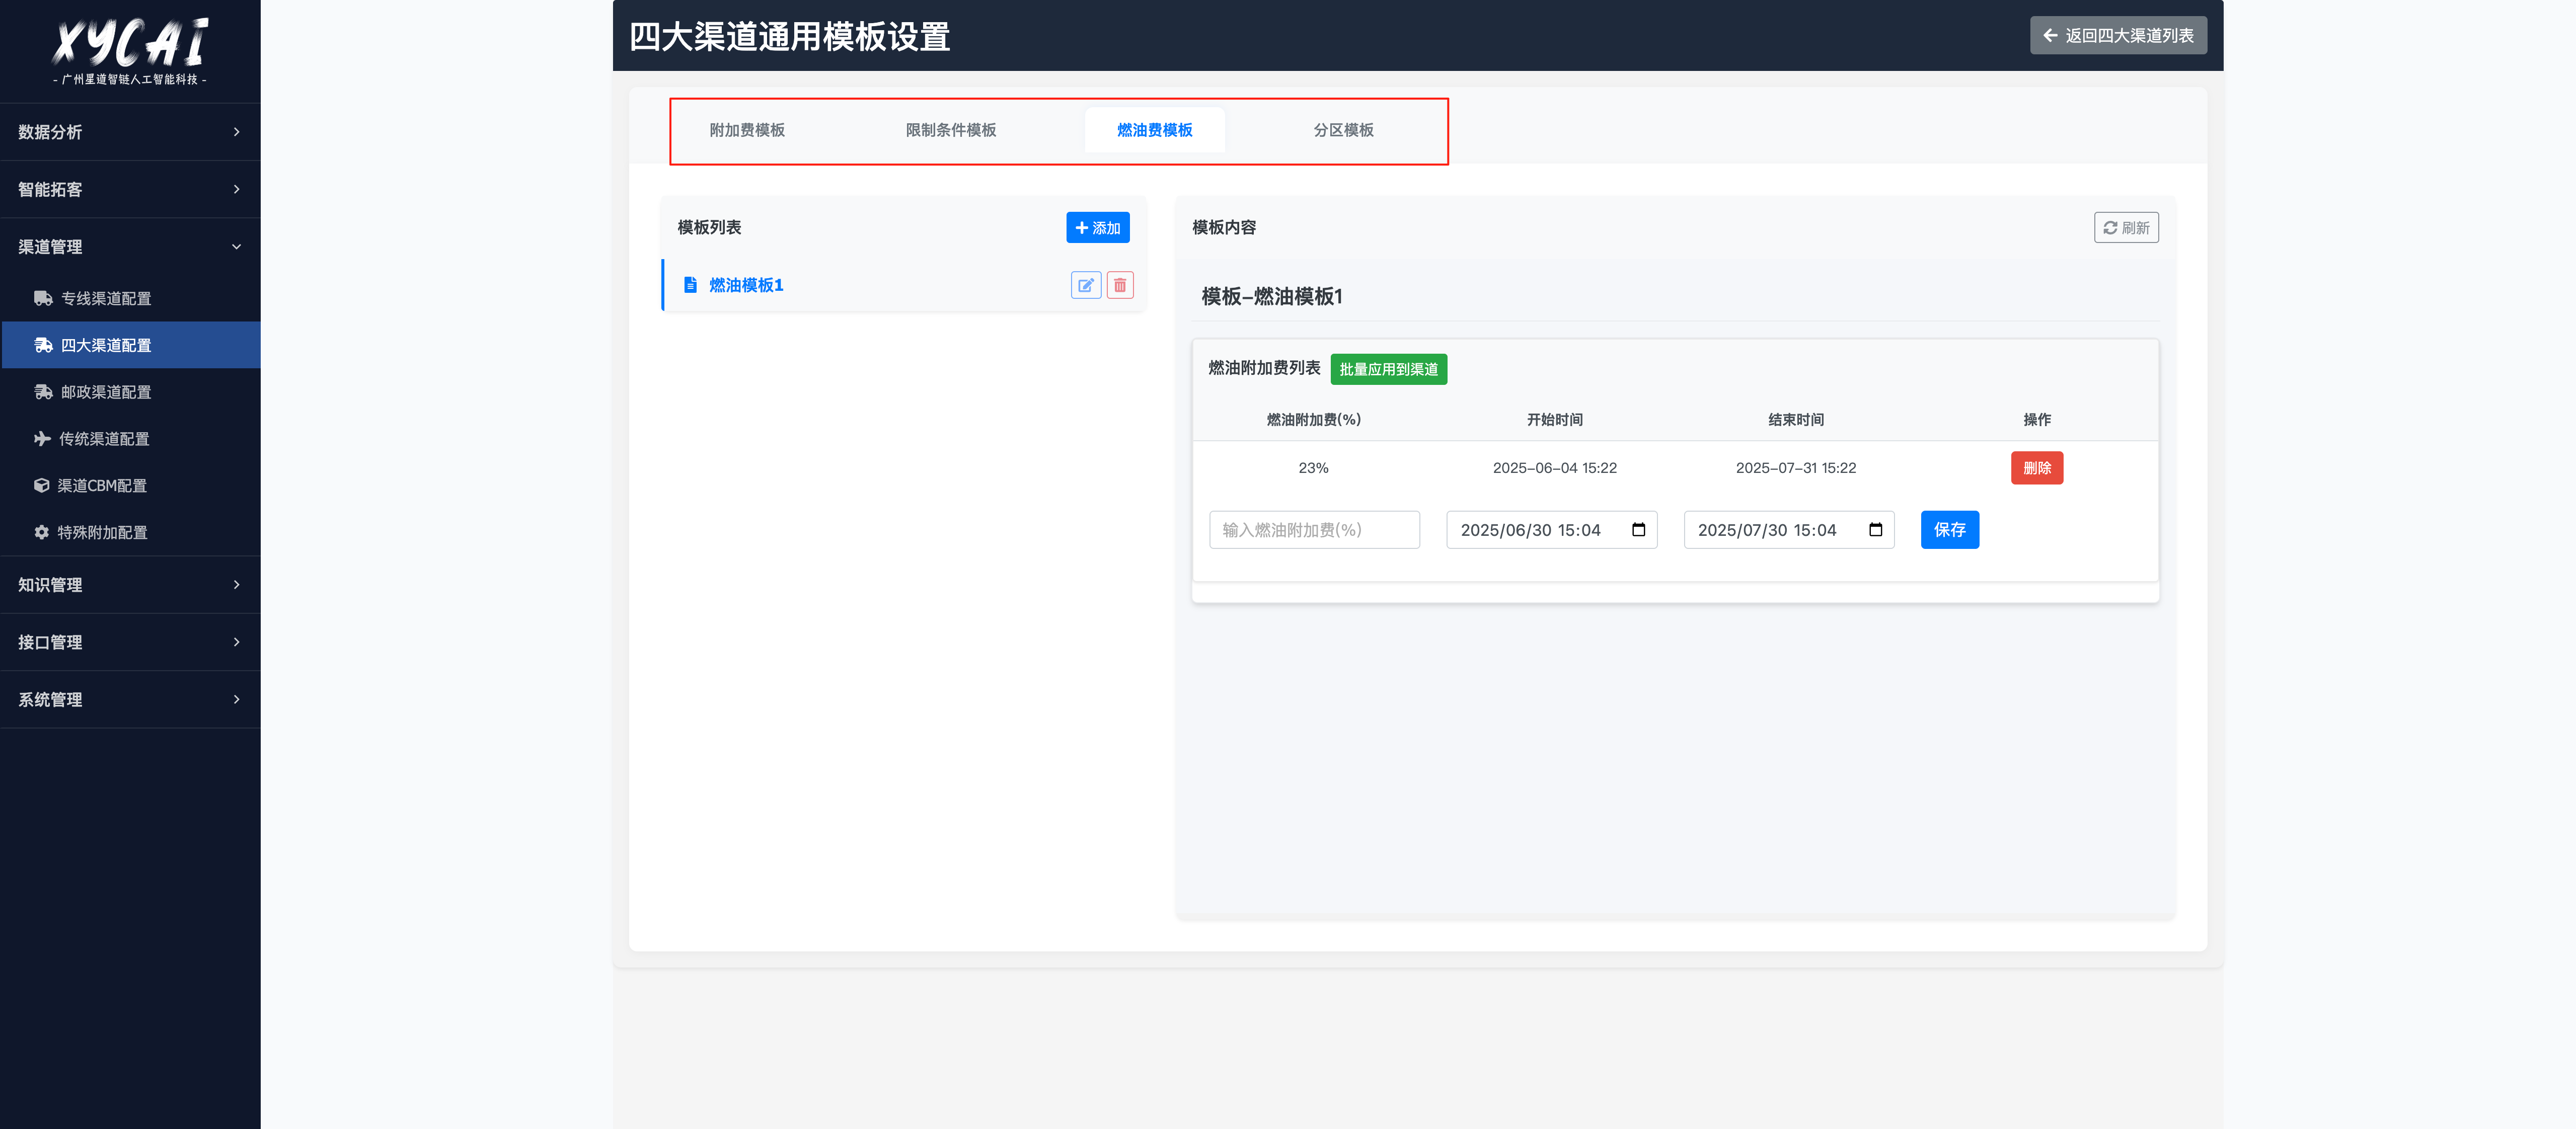Viewport: 2576px width, 1129px height.
Task: Click truck icon beside 专线渠道配置
Action: click(x=43, y=298)
